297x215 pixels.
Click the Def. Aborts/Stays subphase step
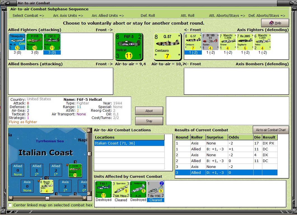point(267,15)
